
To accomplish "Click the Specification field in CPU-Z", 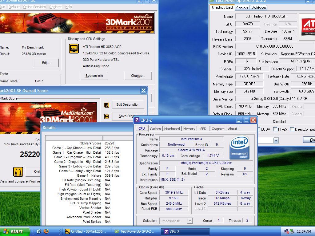I will [206, 163].
